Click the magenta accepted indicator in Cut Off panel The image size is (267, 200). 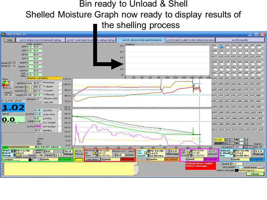point(211,159)
